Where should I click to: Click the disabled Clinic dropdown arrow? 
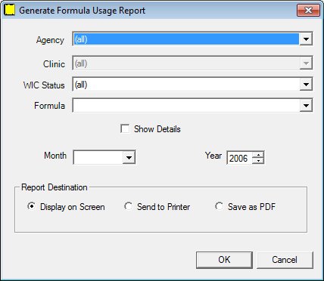306,63
